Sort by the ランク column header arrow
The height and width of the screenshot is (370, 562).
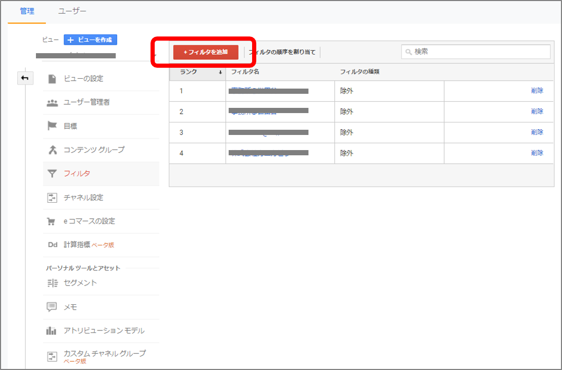click(x=220, y=72)
